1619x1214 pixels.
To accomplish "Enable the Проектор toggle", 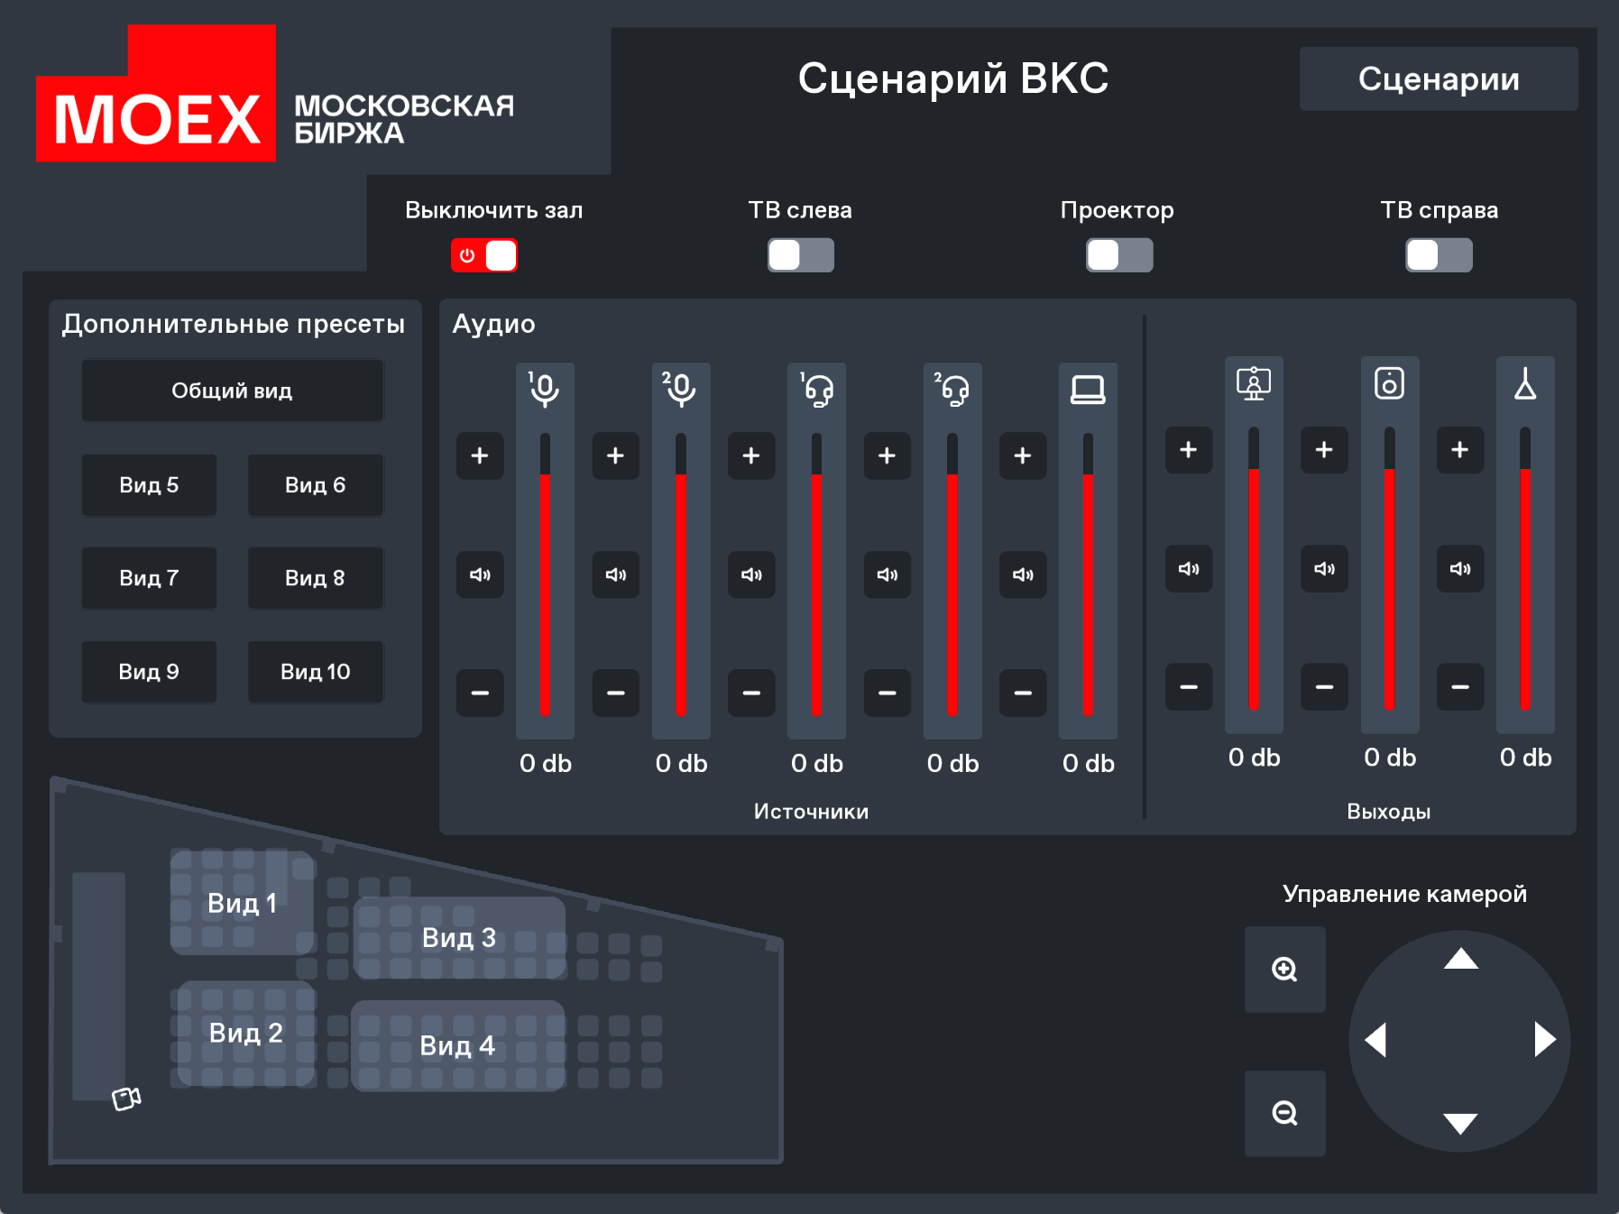I will click(x=1118, y=255).
